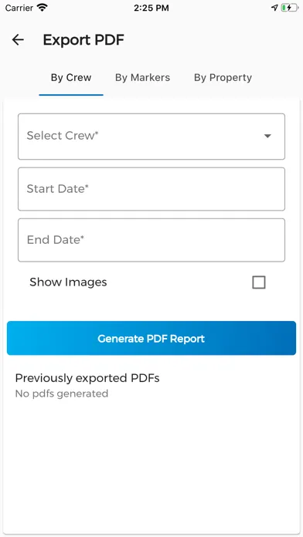Enable the Show Images checkbox

tap(259, 282)
